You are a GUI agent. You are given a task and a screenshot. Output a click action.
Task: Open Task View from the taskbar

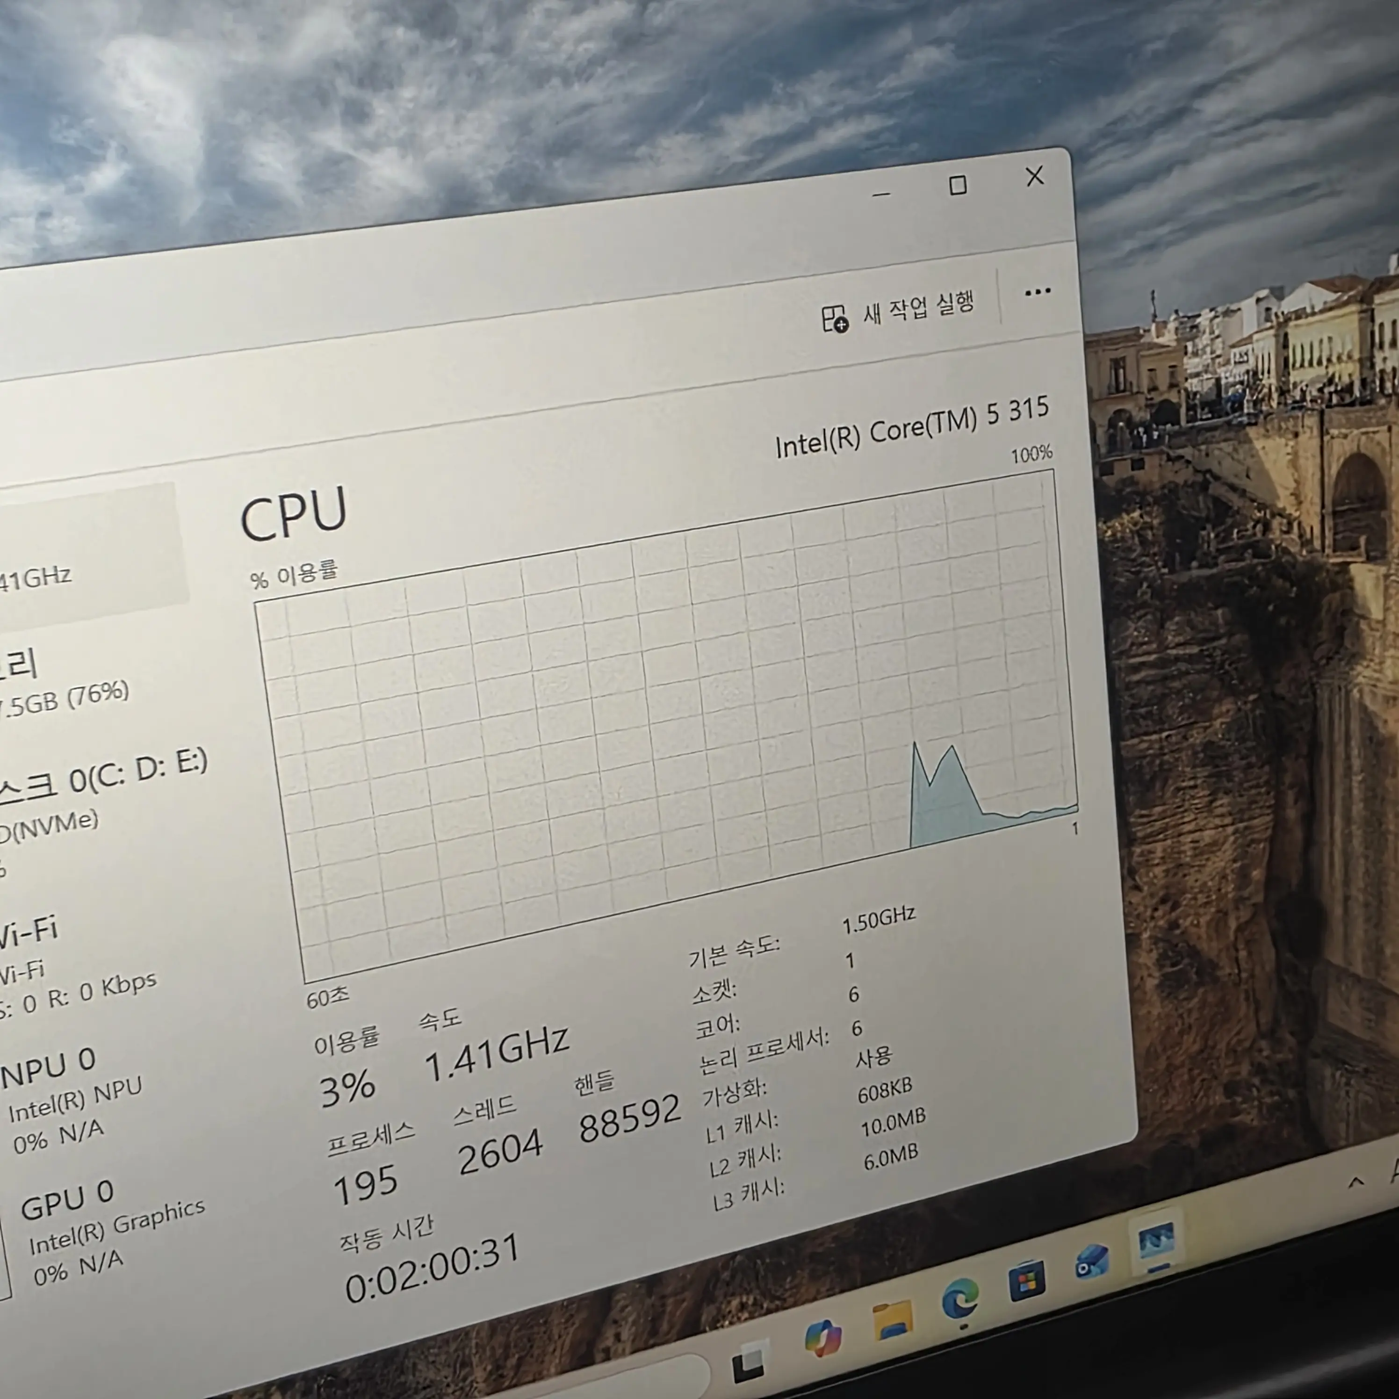point(748,1364)
